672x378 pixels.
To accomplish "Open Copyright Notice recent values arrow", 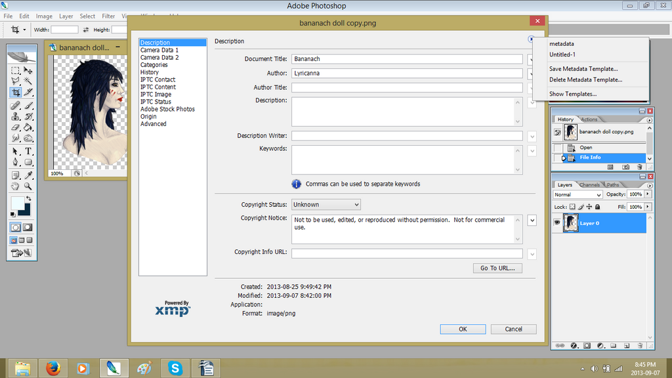I will pos(532,220).
